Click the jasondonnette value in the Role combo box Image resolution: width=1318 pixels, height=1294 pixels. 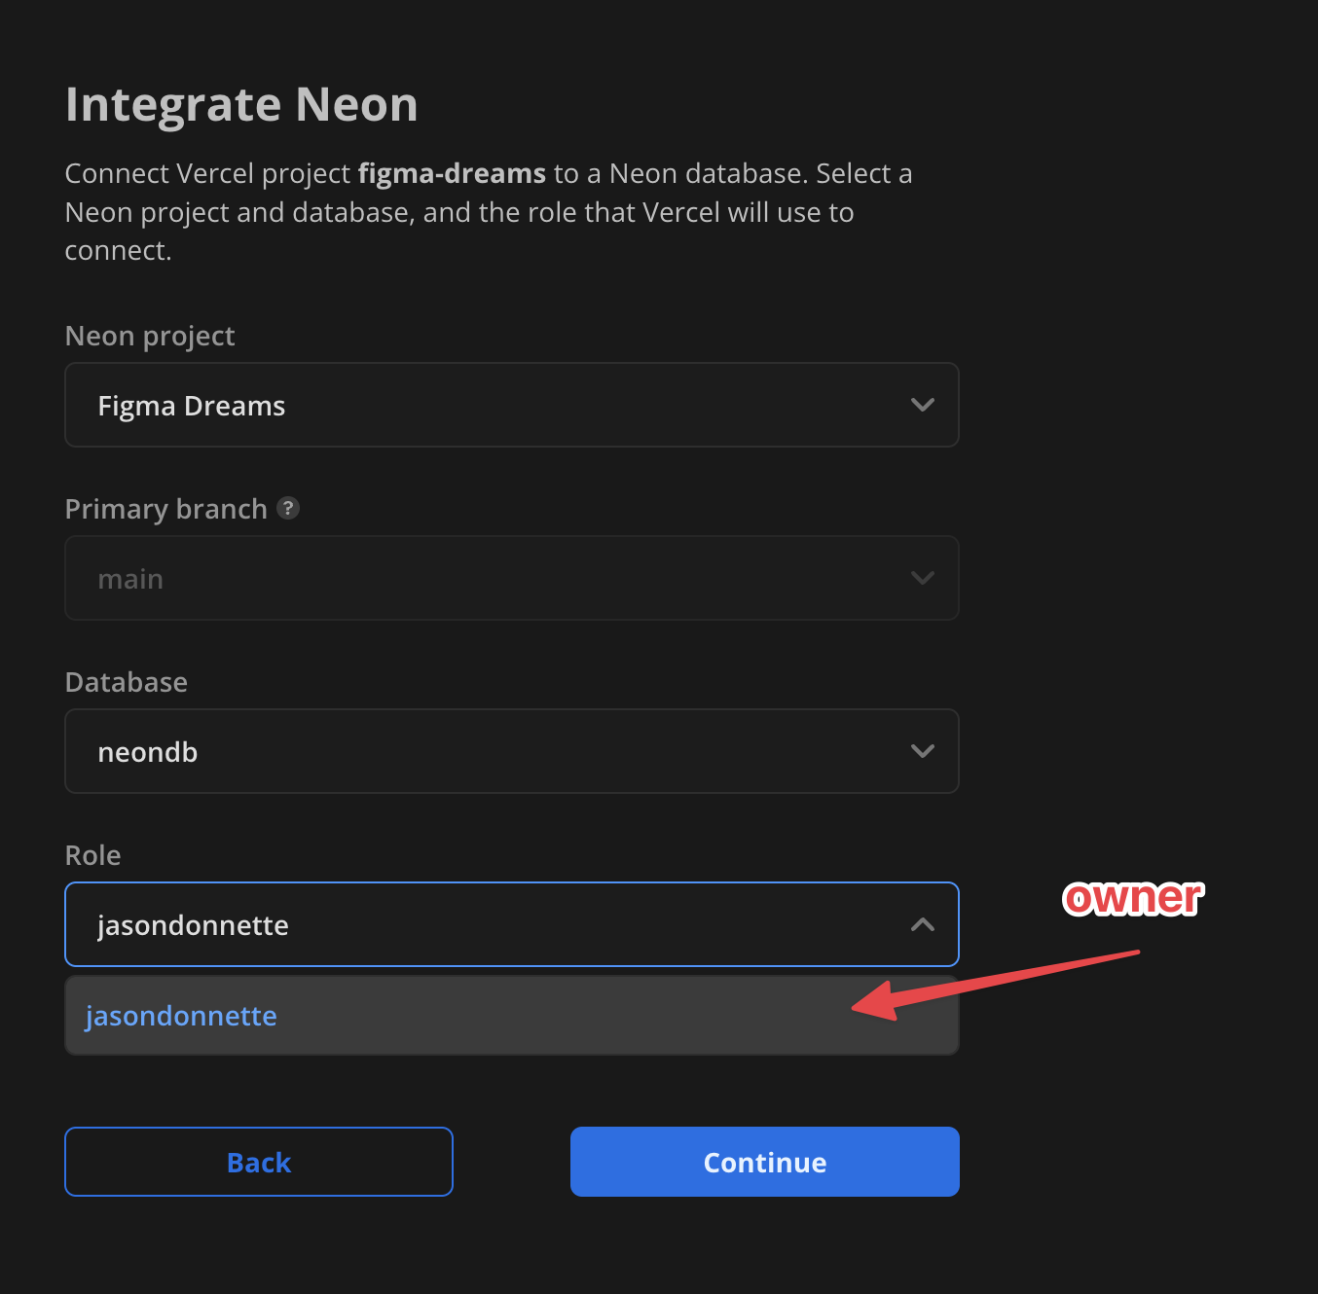coord(193,925)
